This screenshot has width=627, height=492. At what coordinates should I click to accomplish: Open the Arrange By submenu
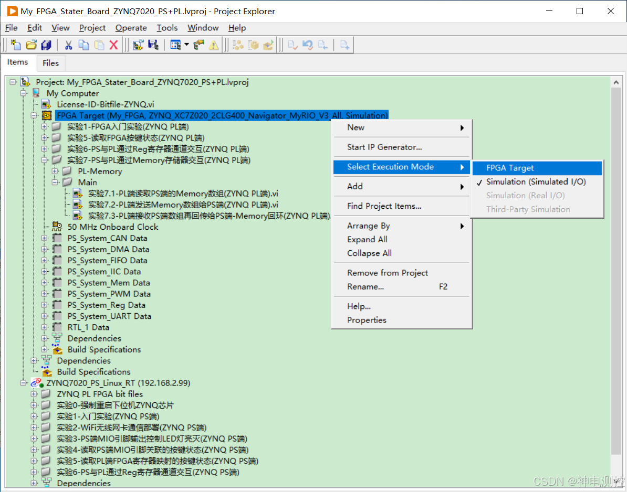tap(402, 226)
